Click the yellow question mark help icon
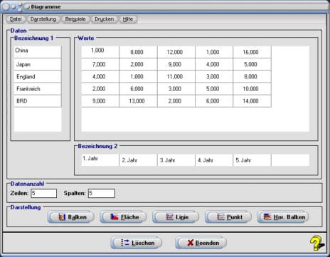The height and width of the screenshot is (257, 330). click(316, 243)
